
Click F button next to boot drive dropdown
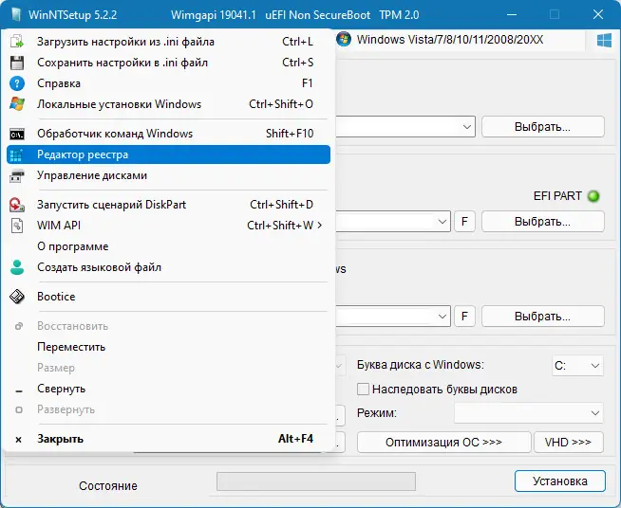point(464,222)
